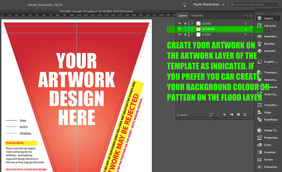Open the Pauls Illustrator workspace dropdown
282x172 pixels.
click(209, 4)
